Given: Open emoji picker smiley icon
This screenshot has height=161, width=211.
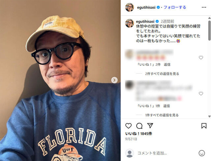Looking at the screenshot, I should (202, 153).
